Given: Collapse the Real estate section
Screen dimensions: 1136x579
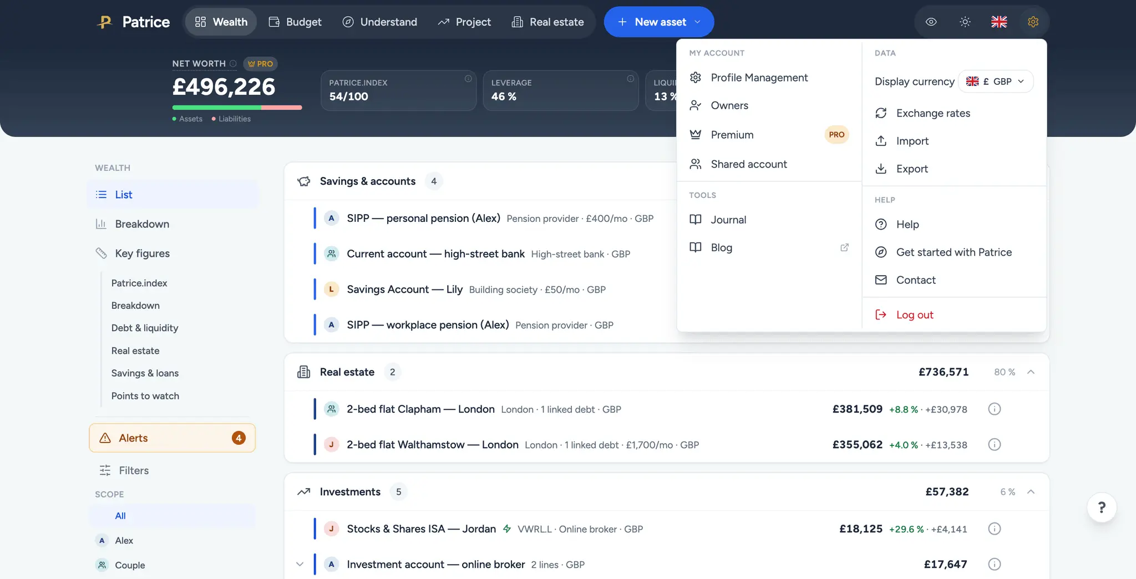Looking at the screenshot, I should (1031, 372).
